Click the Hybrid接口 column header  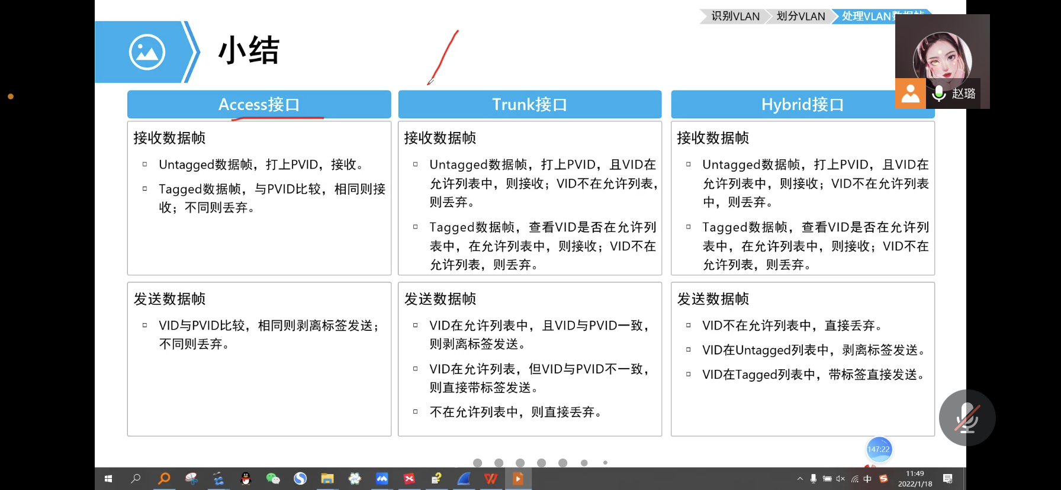click(803, 104)
